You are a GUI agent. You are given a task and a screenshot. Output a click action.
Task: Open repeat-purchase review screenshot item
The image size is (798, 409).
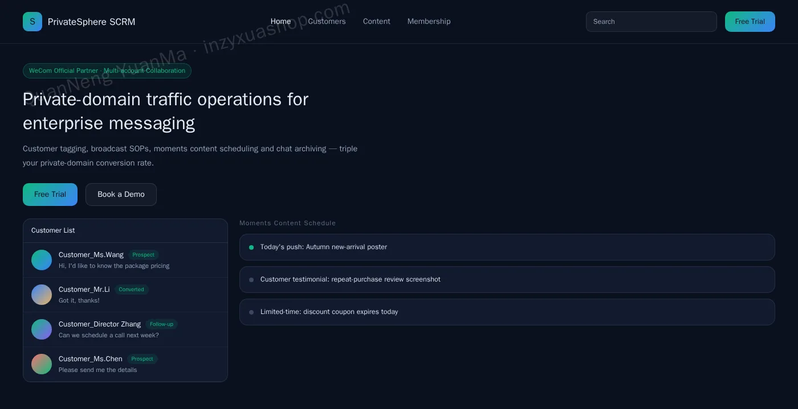pos(507,280)
